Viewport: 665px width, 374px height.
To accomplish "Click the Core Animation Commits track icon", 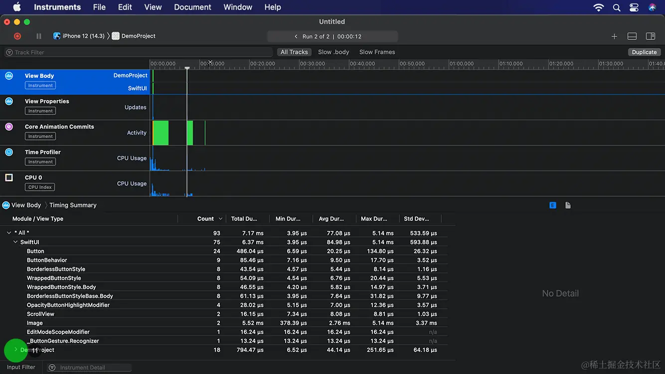I will [x=9, y=127].
